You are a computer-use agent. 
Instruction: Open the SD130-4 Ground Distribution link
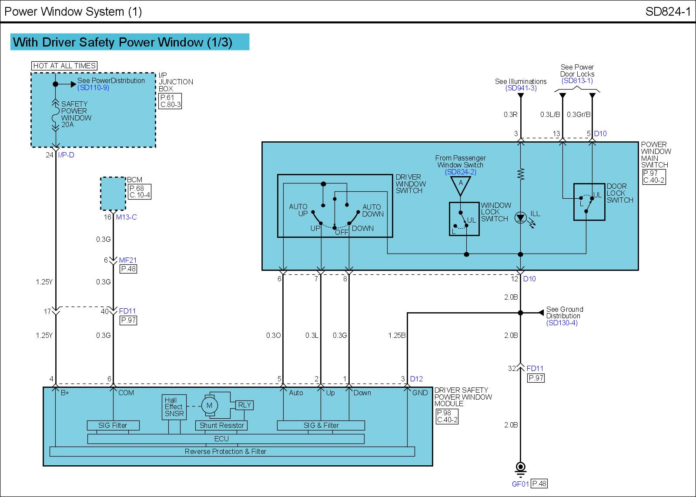562,323
